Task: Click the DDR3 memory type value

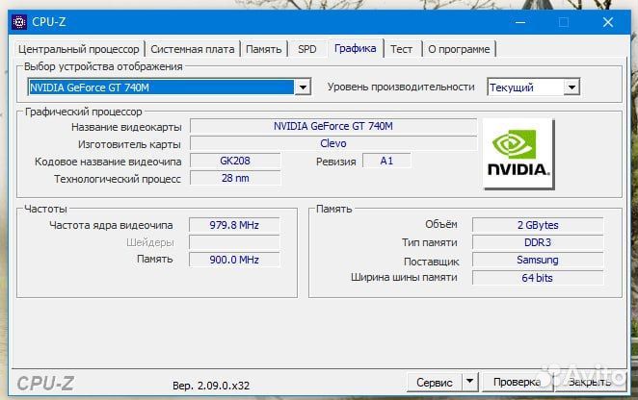Action: point(538,242)
